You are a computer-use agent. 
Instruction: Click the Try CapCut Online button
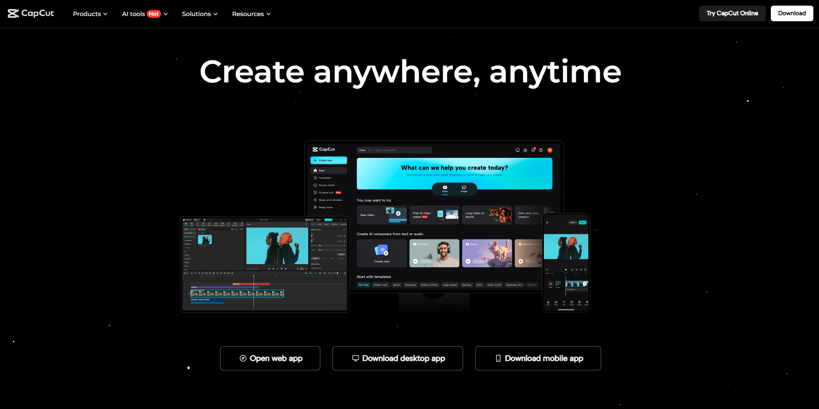732,13
